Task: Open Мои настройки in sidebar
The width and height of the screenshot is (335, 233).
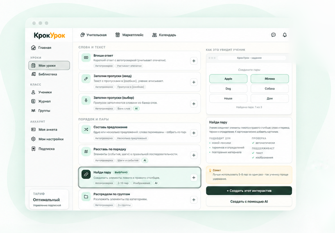Action: point(48,139)
